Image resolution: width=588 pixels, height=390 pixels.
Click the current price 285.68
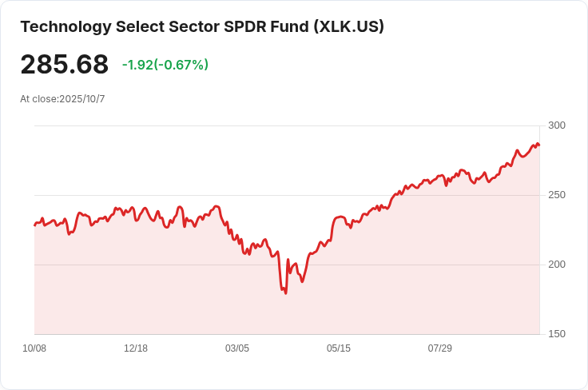pos(64,64)
